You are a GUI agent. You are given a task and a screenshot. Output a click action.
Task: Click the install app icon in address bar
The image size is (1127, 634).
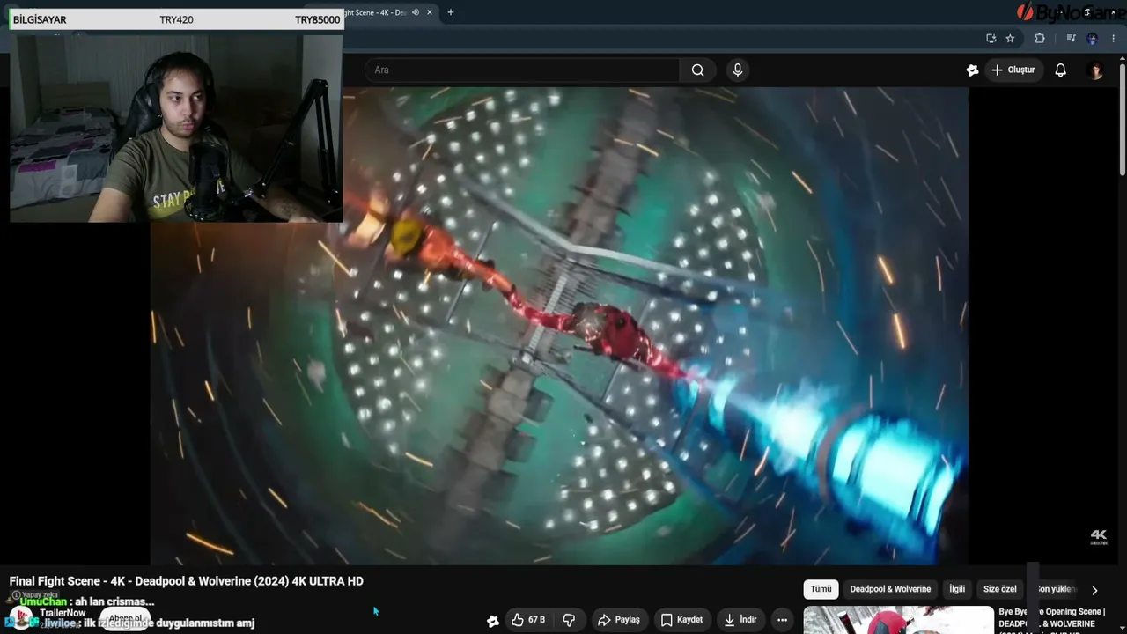(x=991, y=39)
